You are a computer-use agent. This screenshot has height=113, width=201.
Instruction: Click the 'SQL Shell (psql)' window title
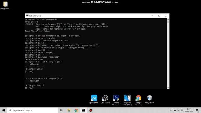point(35,16)
